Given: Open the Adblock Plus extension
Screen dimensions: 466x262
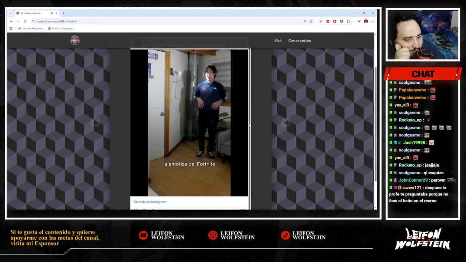Looking at the screenshot, I should [328, 21].
